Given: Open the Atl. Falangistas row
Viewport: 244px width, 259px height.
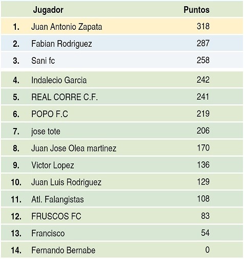Looking at the screenshot, I should 122,199.
